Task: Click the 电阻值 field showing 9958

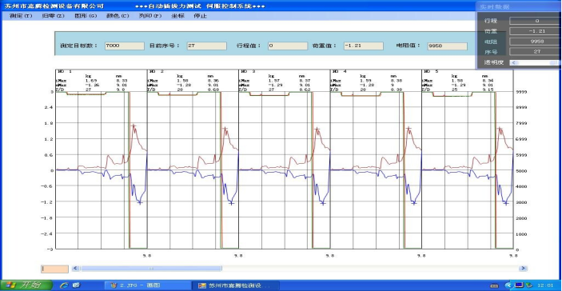Action: pos(448,46)
